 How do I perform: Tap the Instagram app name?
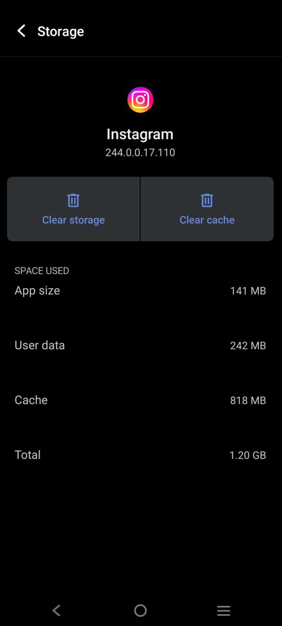click(x=140, y=134)
